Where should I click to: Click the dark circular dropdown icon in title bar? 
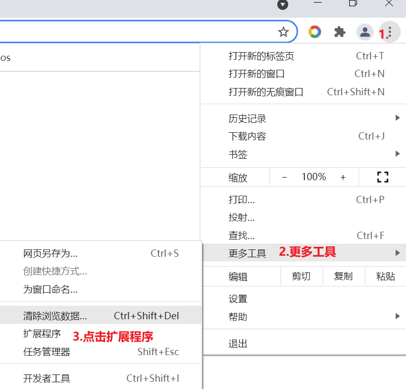(282, 4)
